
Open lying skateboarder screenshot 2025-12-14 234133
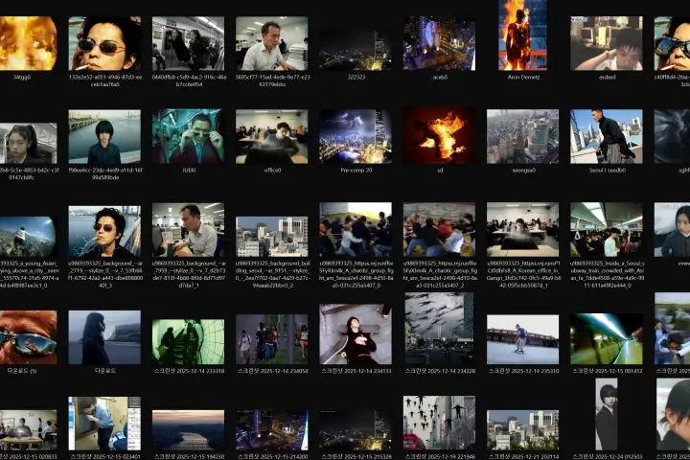point(356,334)
